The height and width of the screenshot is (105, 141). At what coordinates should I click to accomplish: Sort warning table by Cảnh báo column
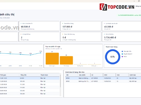[x=135, y=75]
